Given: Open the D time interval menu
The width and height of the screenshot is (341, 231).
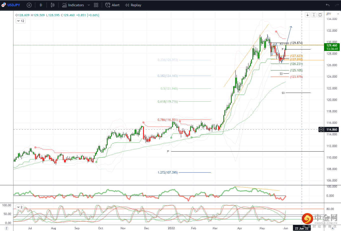Looking at the screenshot, I should [x=41, y=5].
